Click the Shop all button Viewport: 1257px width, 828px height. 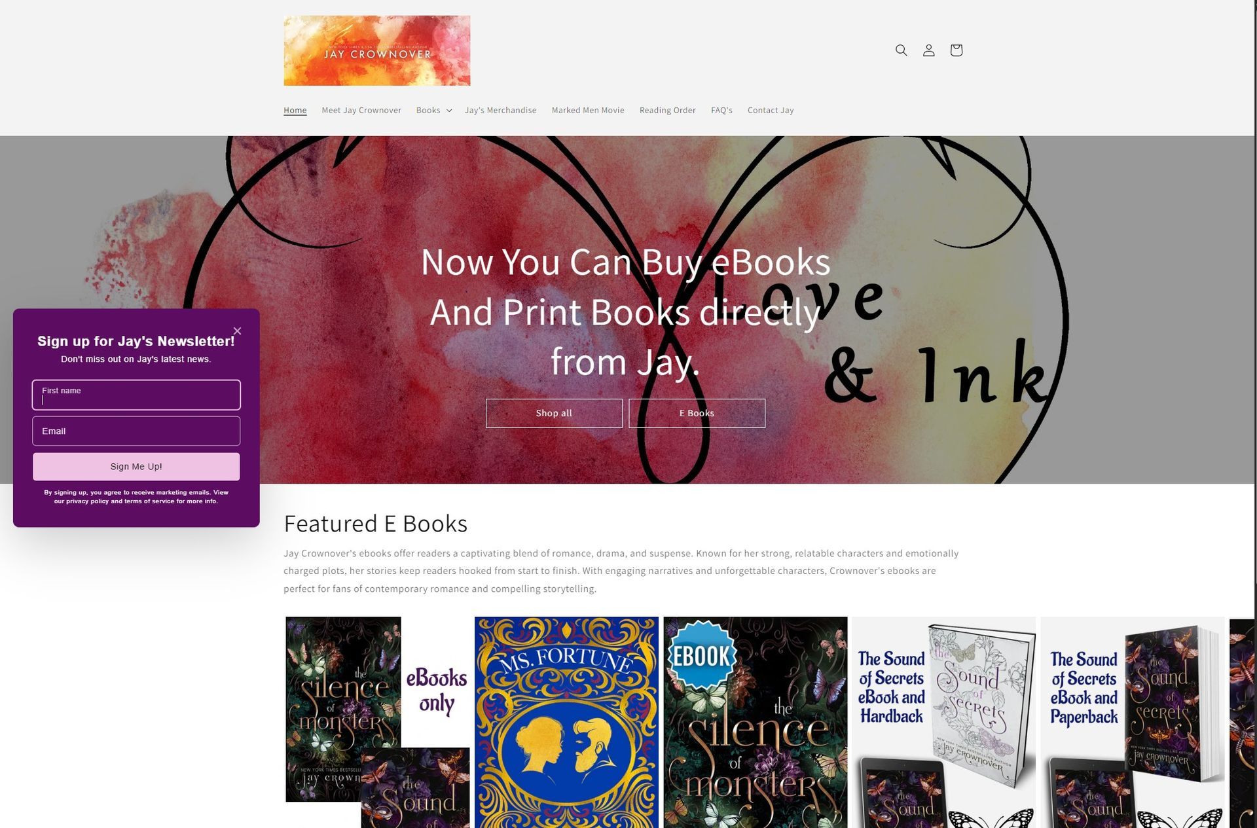click(x=554, y=413)
